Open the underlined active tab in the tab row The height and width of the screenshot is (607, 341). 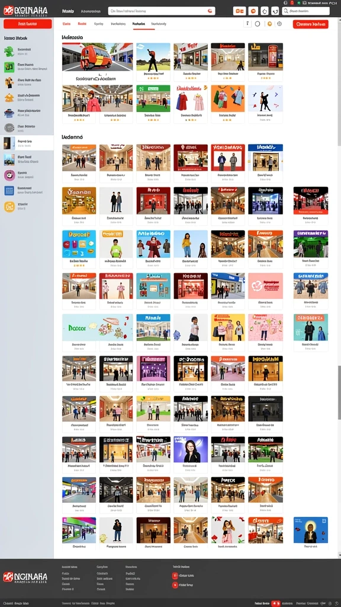pos(139,24)
